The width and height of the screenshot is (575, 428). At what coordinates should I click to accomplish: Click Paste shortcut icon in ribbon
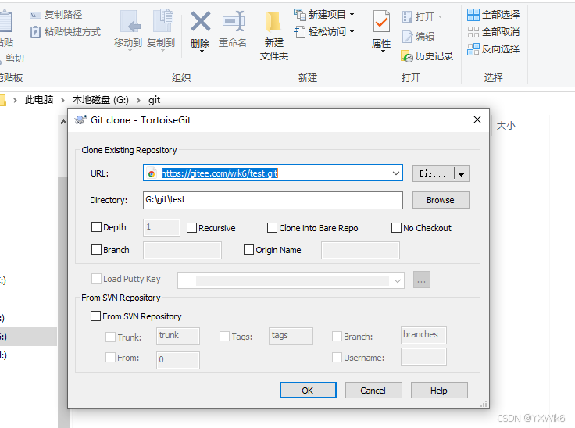point(35,32)
